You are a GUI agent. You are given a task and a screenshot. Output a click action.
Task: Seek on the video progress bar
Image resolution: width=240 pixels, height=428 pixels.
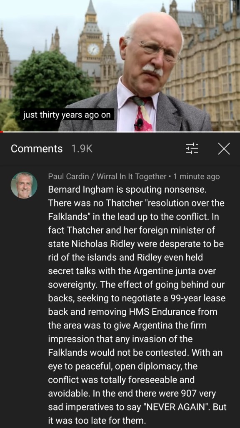(120, 132)
